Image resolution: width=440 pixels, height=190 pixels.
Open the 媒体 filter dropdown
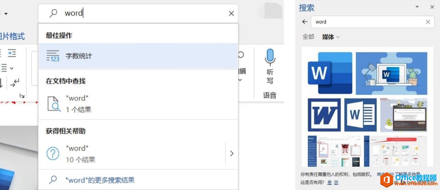coord(331,37)
